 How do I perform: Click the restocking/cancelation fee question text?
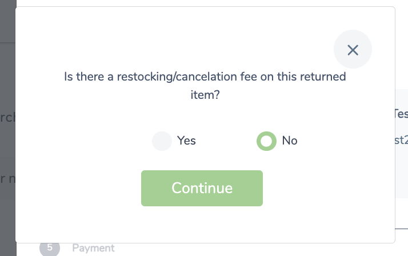(205, 86)
